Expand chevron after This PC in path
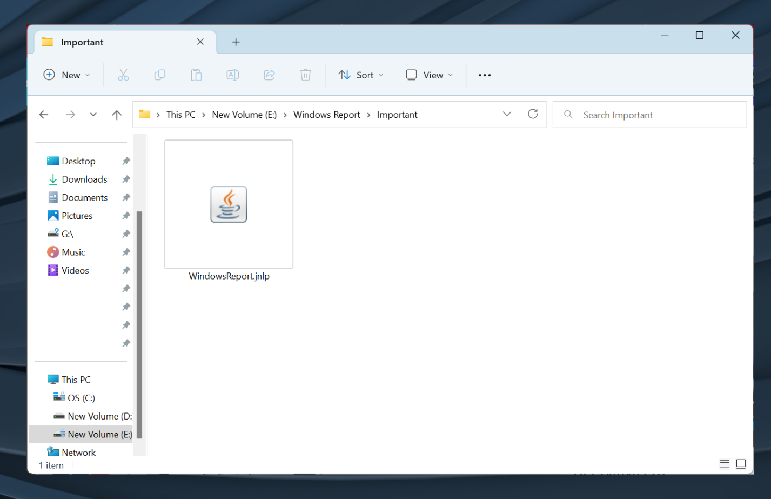 [204, 115]
